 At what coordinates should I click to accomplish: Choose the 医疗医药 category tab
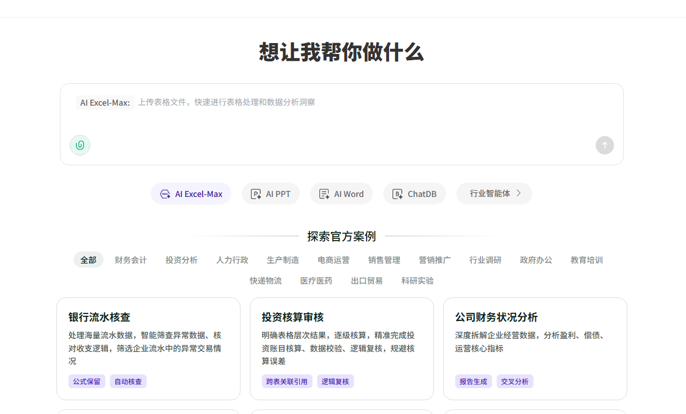[317, 280]
